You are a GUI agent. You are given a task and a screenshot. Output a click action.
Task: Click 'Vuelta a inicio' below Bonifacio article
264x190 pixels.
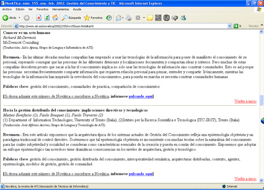246,179
